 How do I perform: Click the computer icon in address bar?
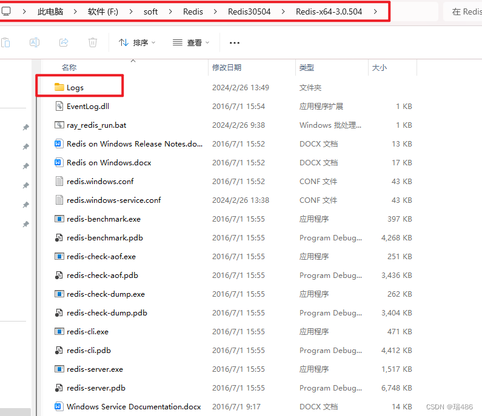coord(6,12)
